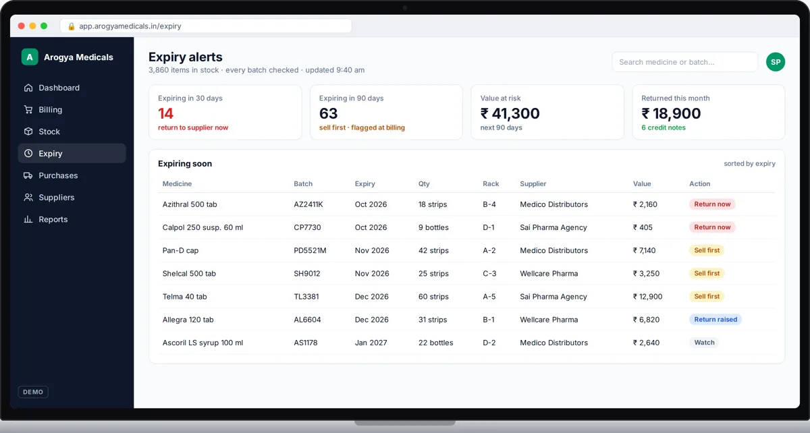Go to the Billing section

pos(72,109)
